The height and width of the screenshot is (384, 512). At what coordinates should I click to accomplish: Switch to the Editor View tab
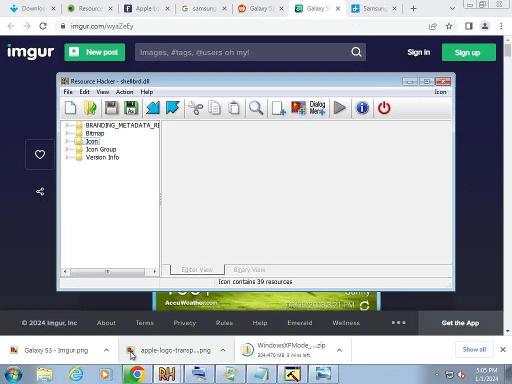(197, 269)
